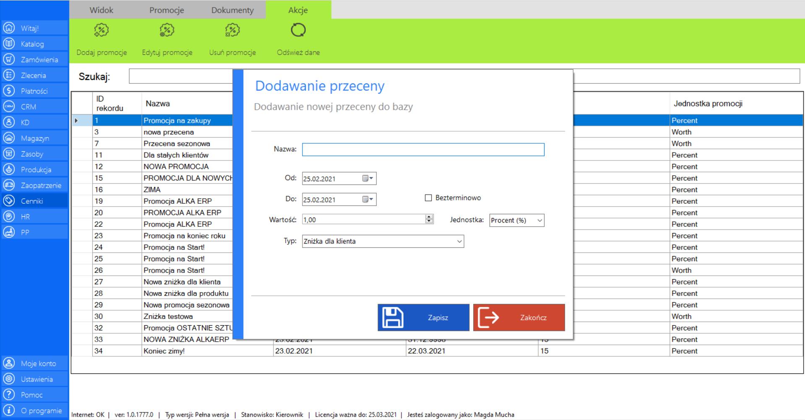
Task: Open Płatności dollar icon
Action: (x=8, y=91)
